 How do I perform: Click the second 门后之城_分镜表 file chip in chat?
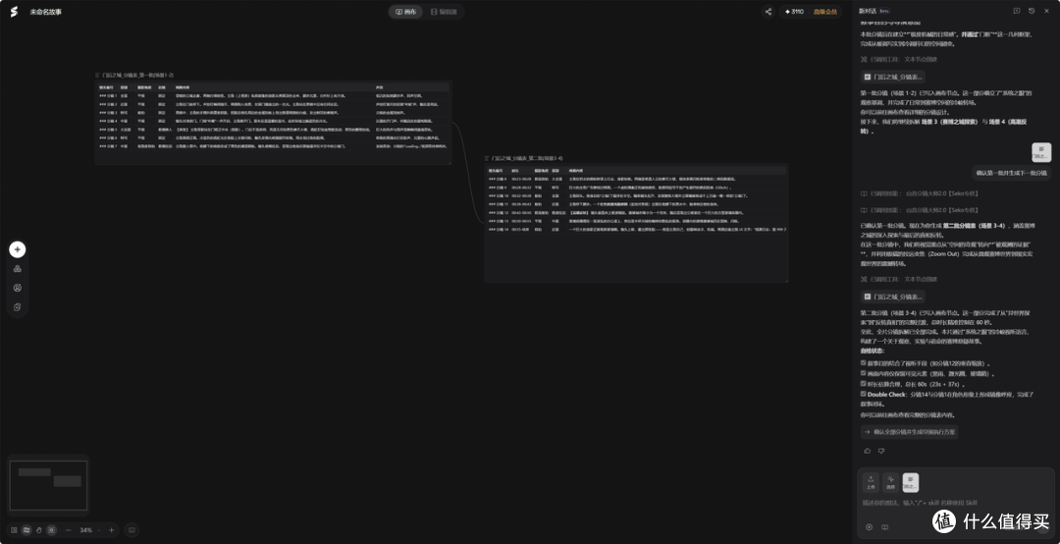[x=892, y=297]
